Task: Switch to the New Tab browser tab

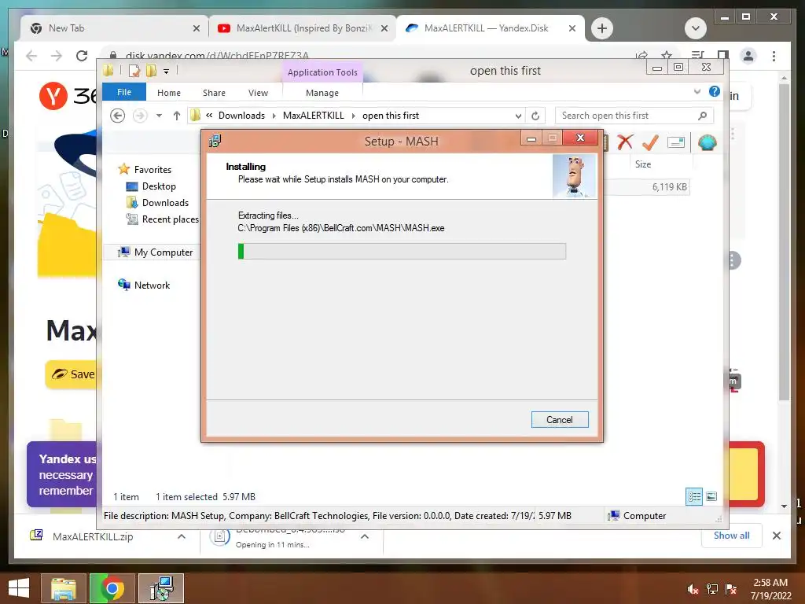Action: pos(115,28)
